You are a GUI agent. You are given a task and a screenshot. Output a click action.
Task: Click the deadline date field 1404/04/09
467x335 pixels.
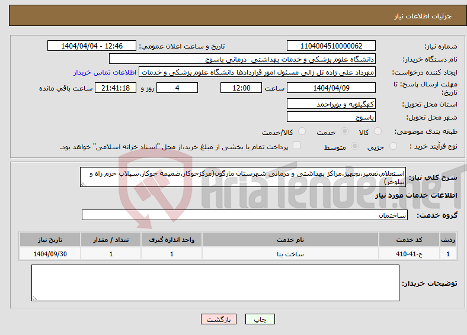[x=331, y=88]
